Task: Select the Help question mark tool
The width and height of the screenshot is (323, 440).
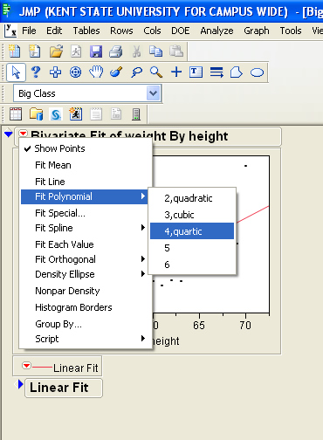Action: click(36, 72)
